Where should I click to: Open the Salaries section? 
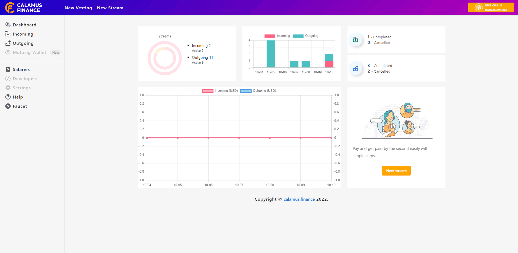[x=21, y=69]
